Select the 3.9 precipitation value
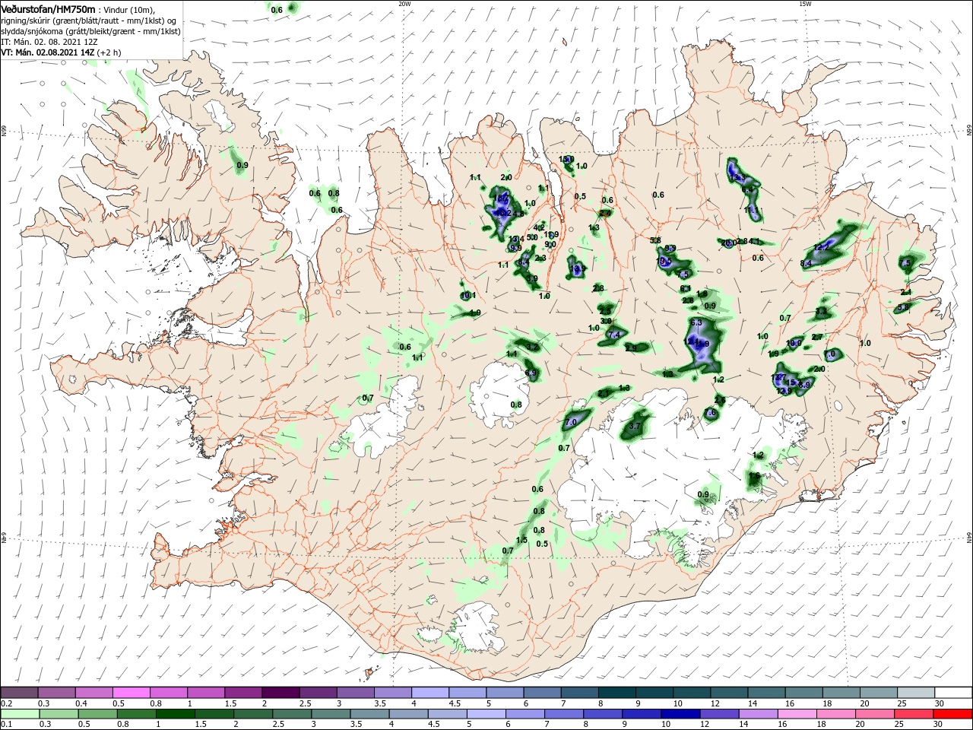This screenshot has height=730, width=973. coord(532,278)
